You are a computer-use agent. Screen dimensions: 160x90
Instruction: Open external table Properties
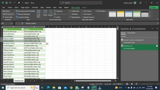[58, 11]
